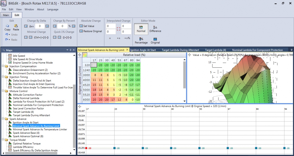This screenshot has width=294, height=156.
Task: Click the move handle icon of the 3D graph pane
Action: click(x=189, y=55)
